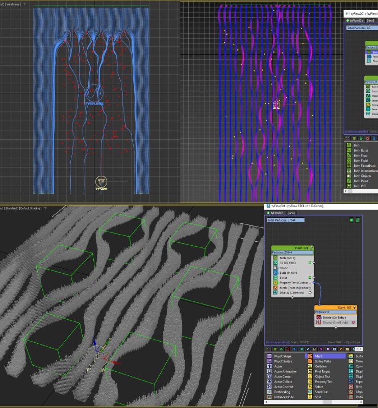378x408 pixels.
Task: Toggle the green enable button in editor
Action: [351, 220]
